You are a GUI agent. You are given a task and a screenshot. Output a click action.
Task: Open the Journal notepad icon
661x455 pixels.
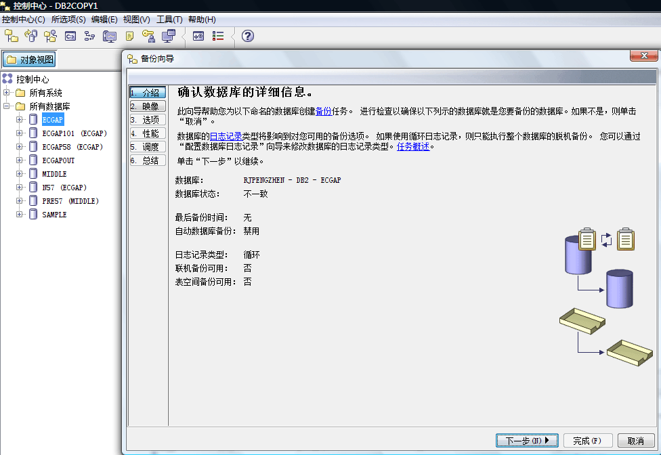[129, 37]
